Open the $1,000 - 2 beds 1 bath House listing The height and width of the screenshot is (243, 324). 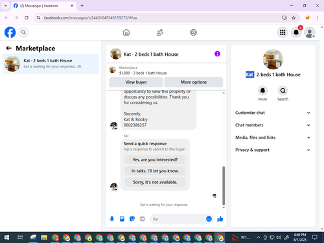point(143,73)
